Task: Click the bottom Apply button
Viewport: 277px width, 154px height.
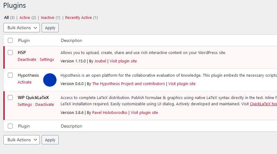Action: 50,140
